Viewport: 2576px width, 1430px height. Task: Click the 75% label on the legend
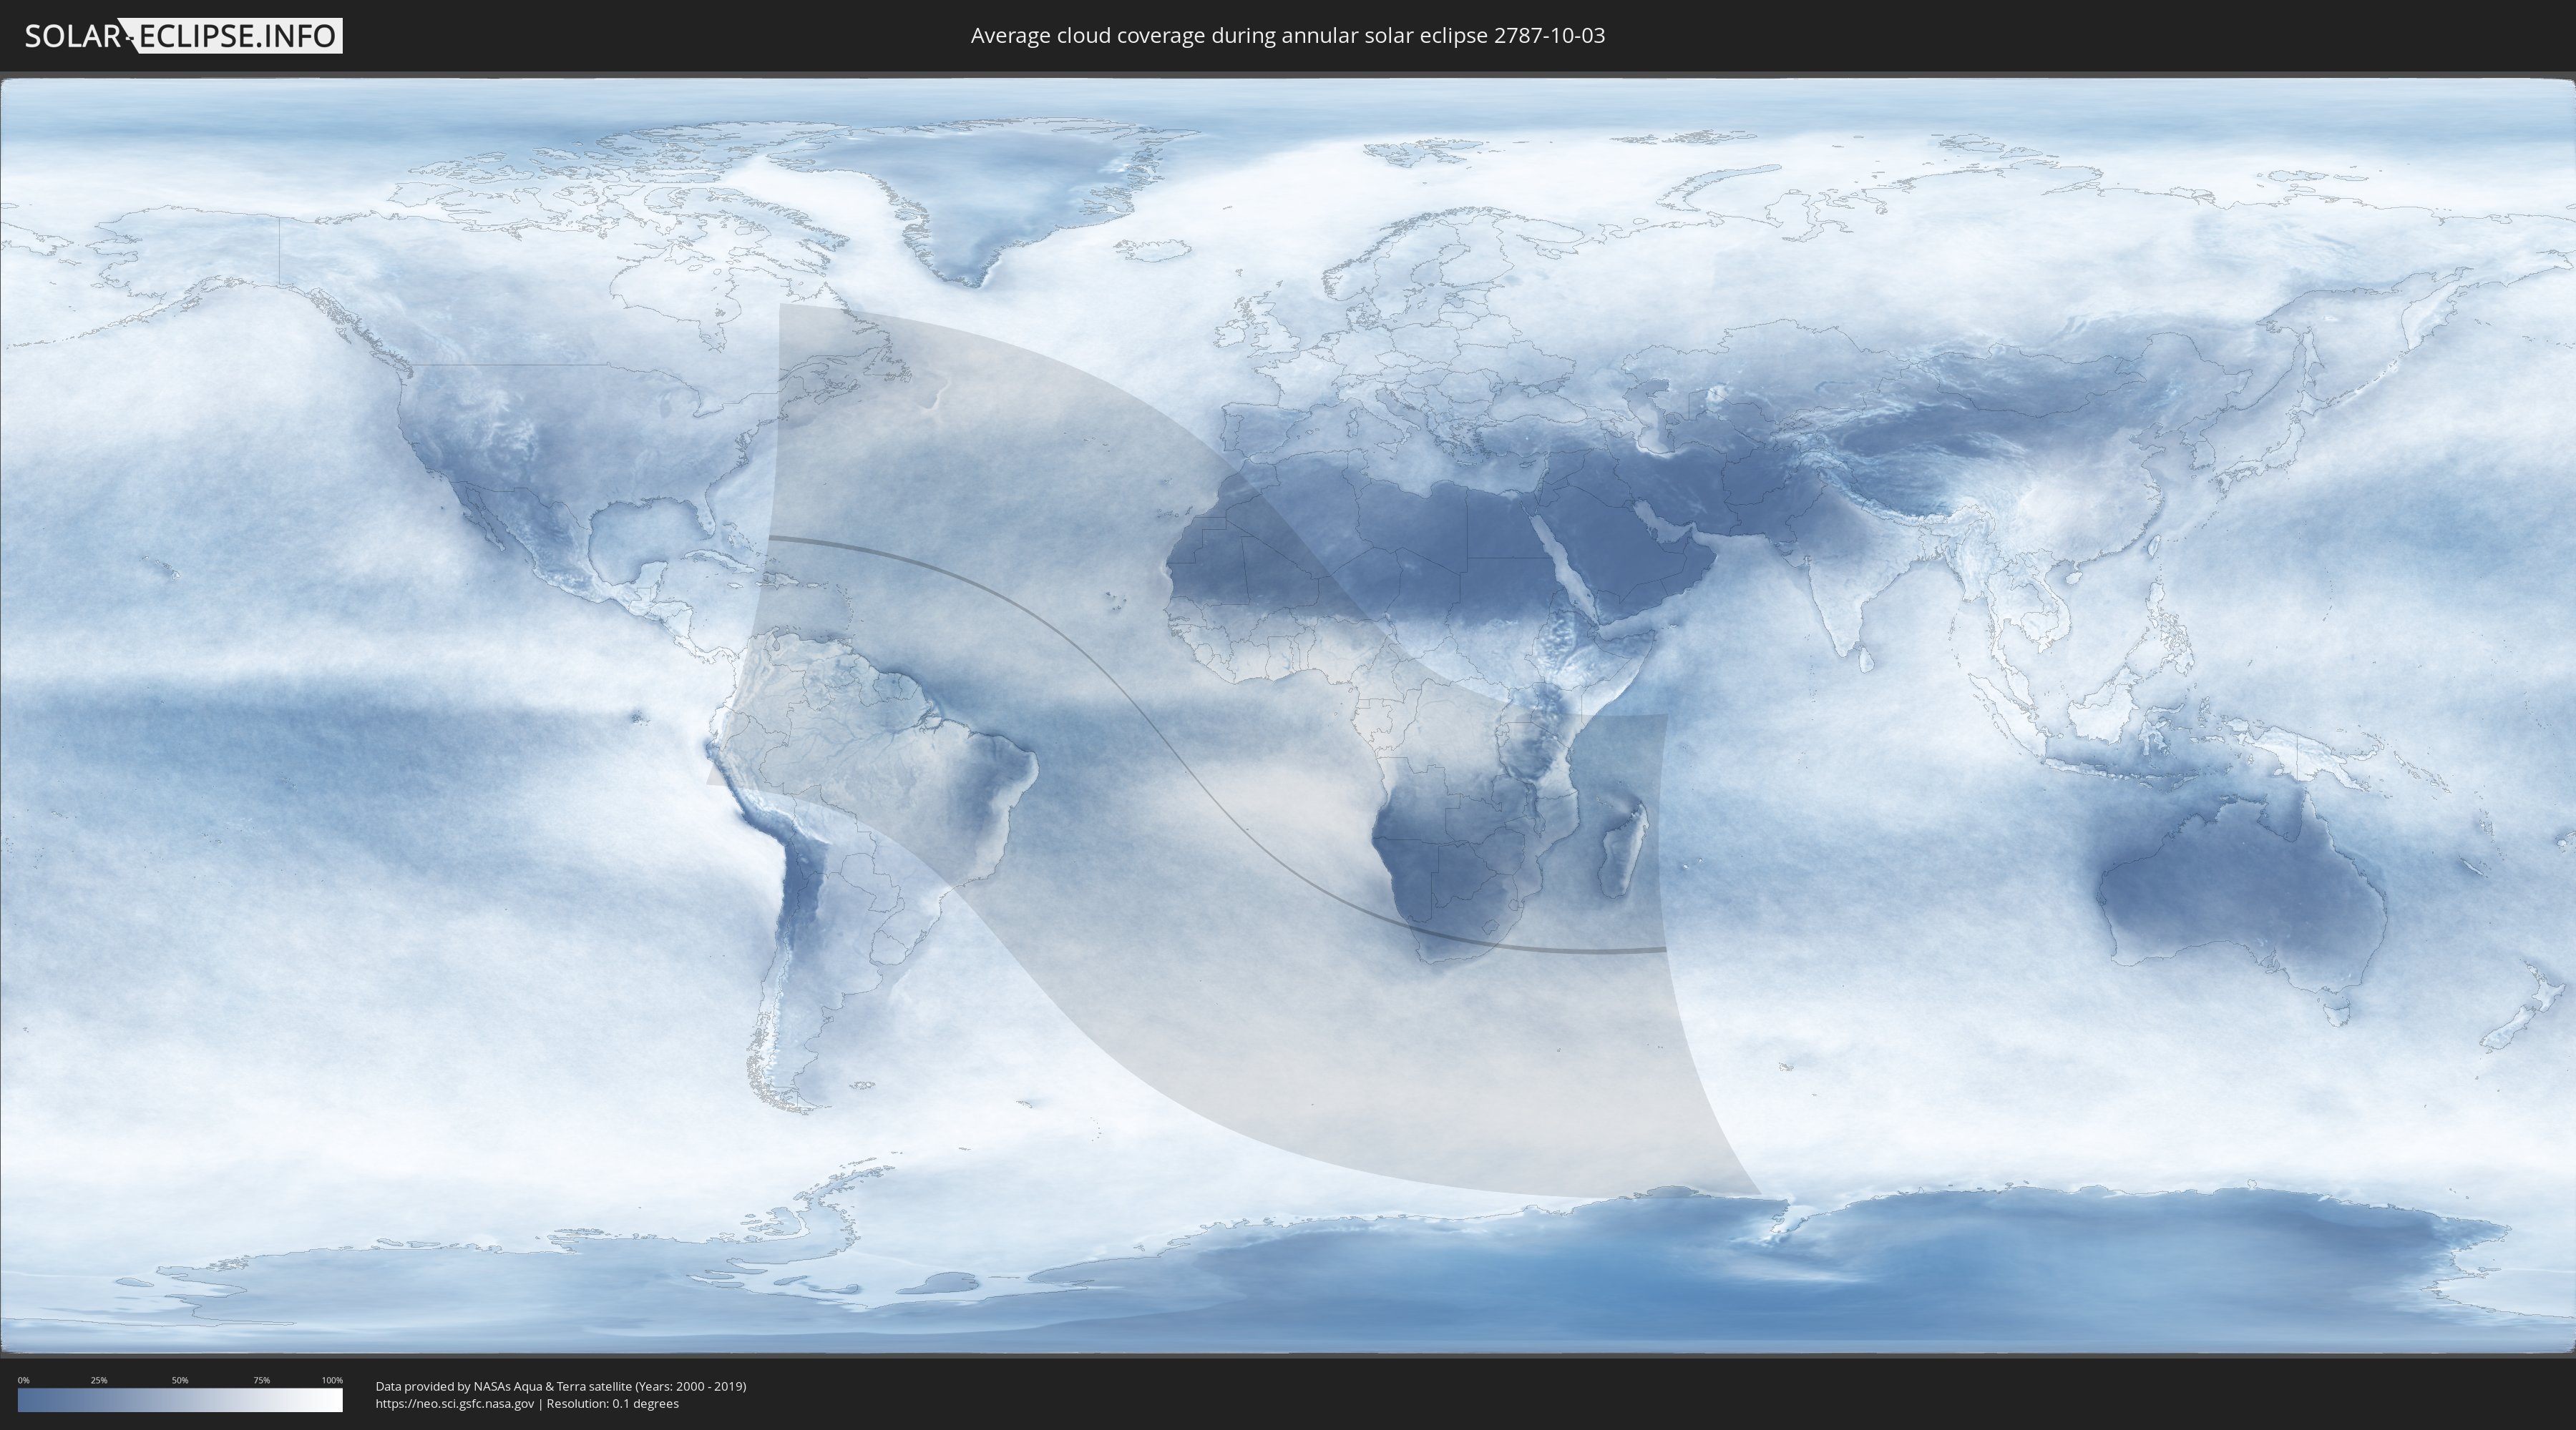tap(261, 1380)
